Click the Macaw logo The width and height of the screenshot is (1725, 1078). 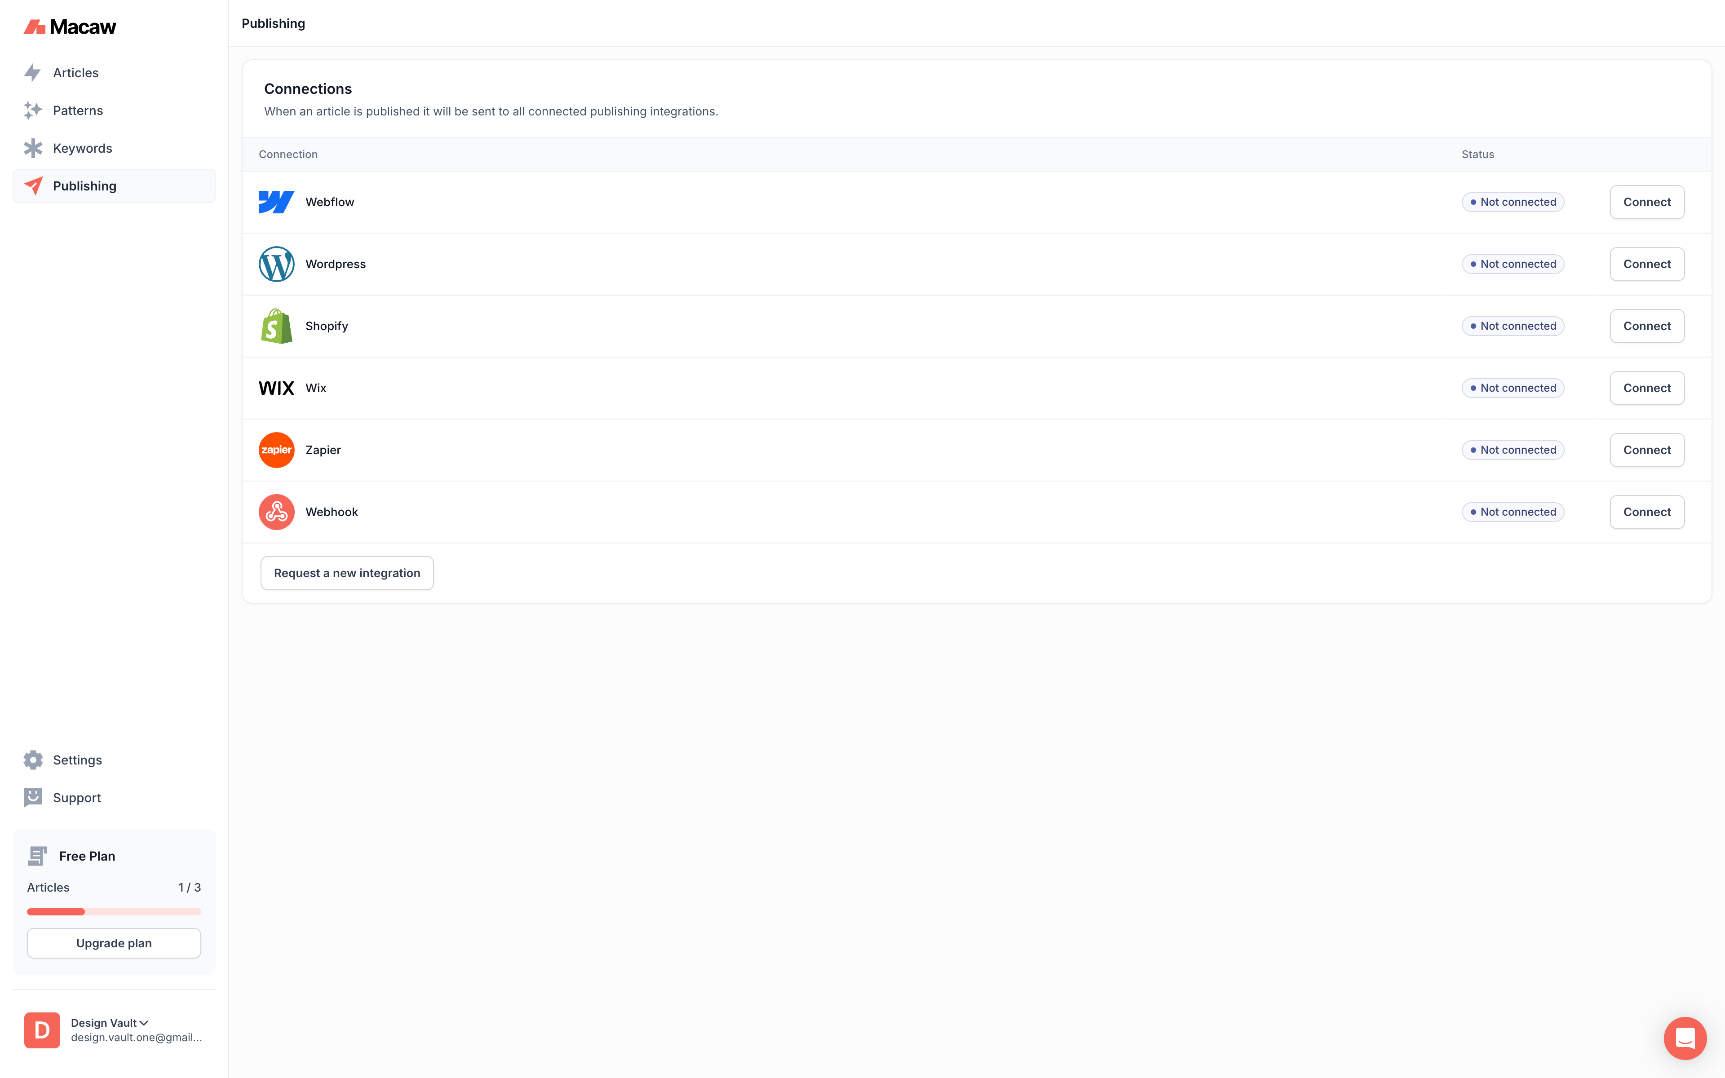pyautogui.click(x=70, y=27)
